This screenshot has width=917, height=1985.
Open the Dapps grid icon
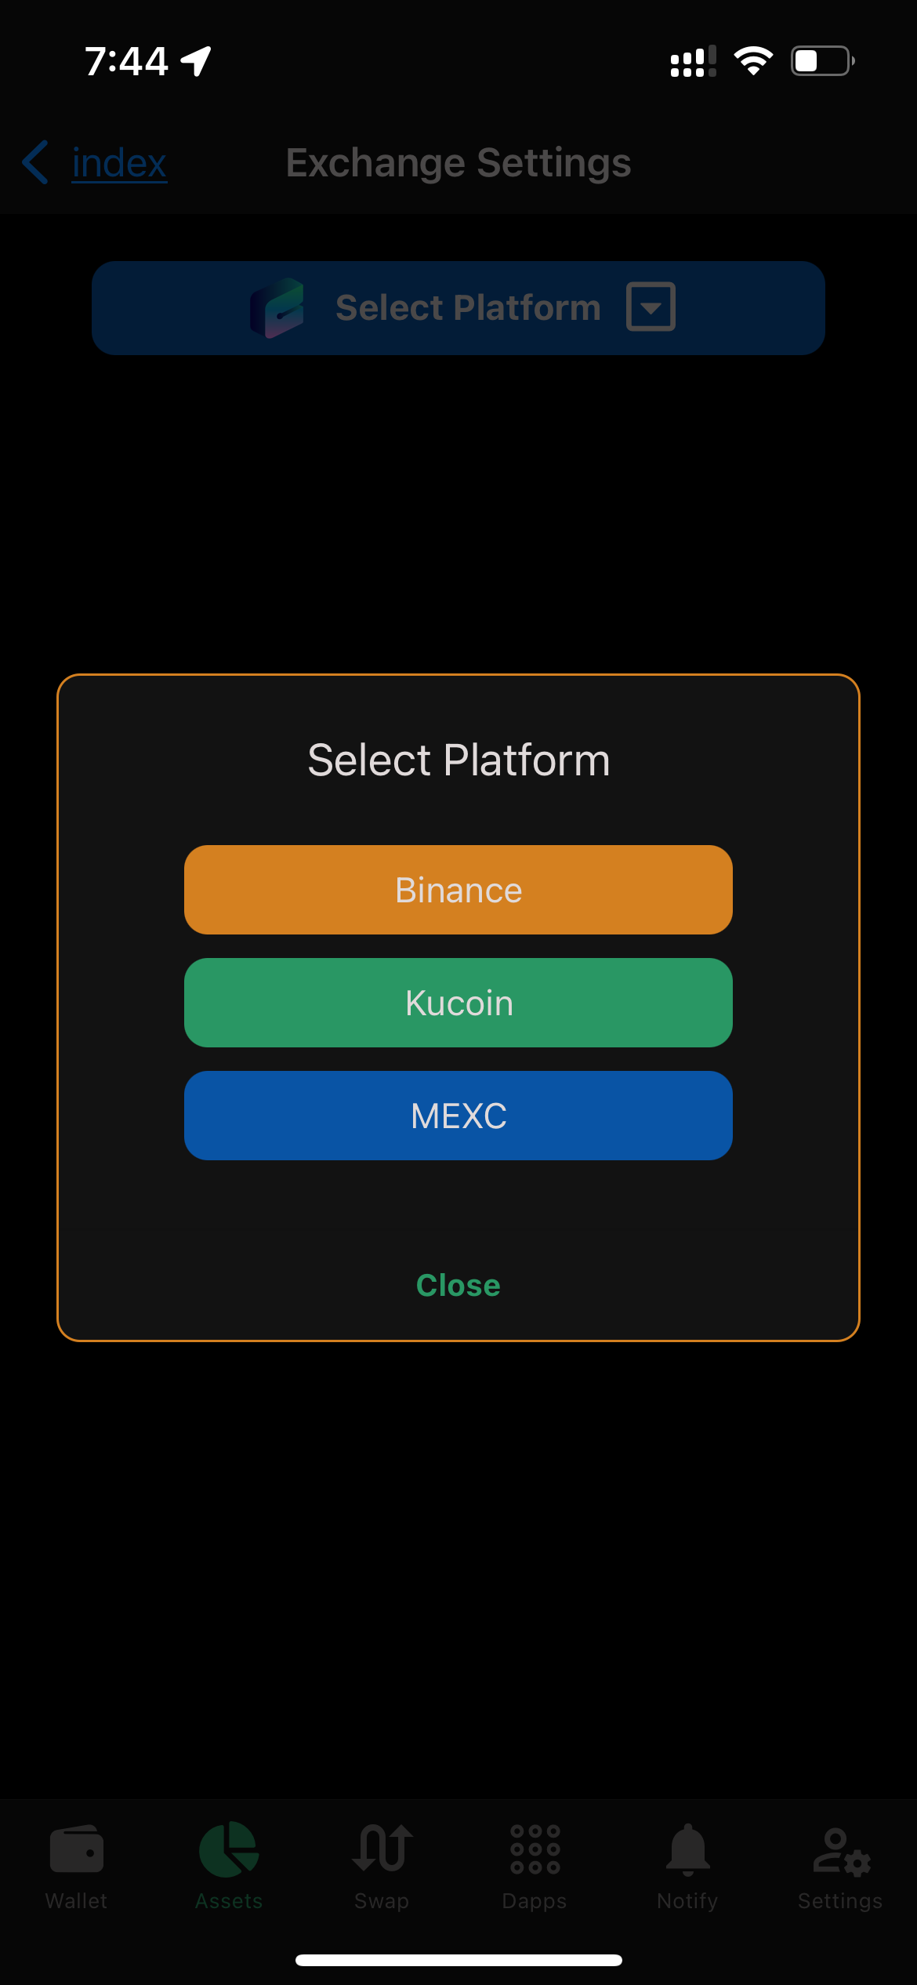click(x=535, y=1849)
